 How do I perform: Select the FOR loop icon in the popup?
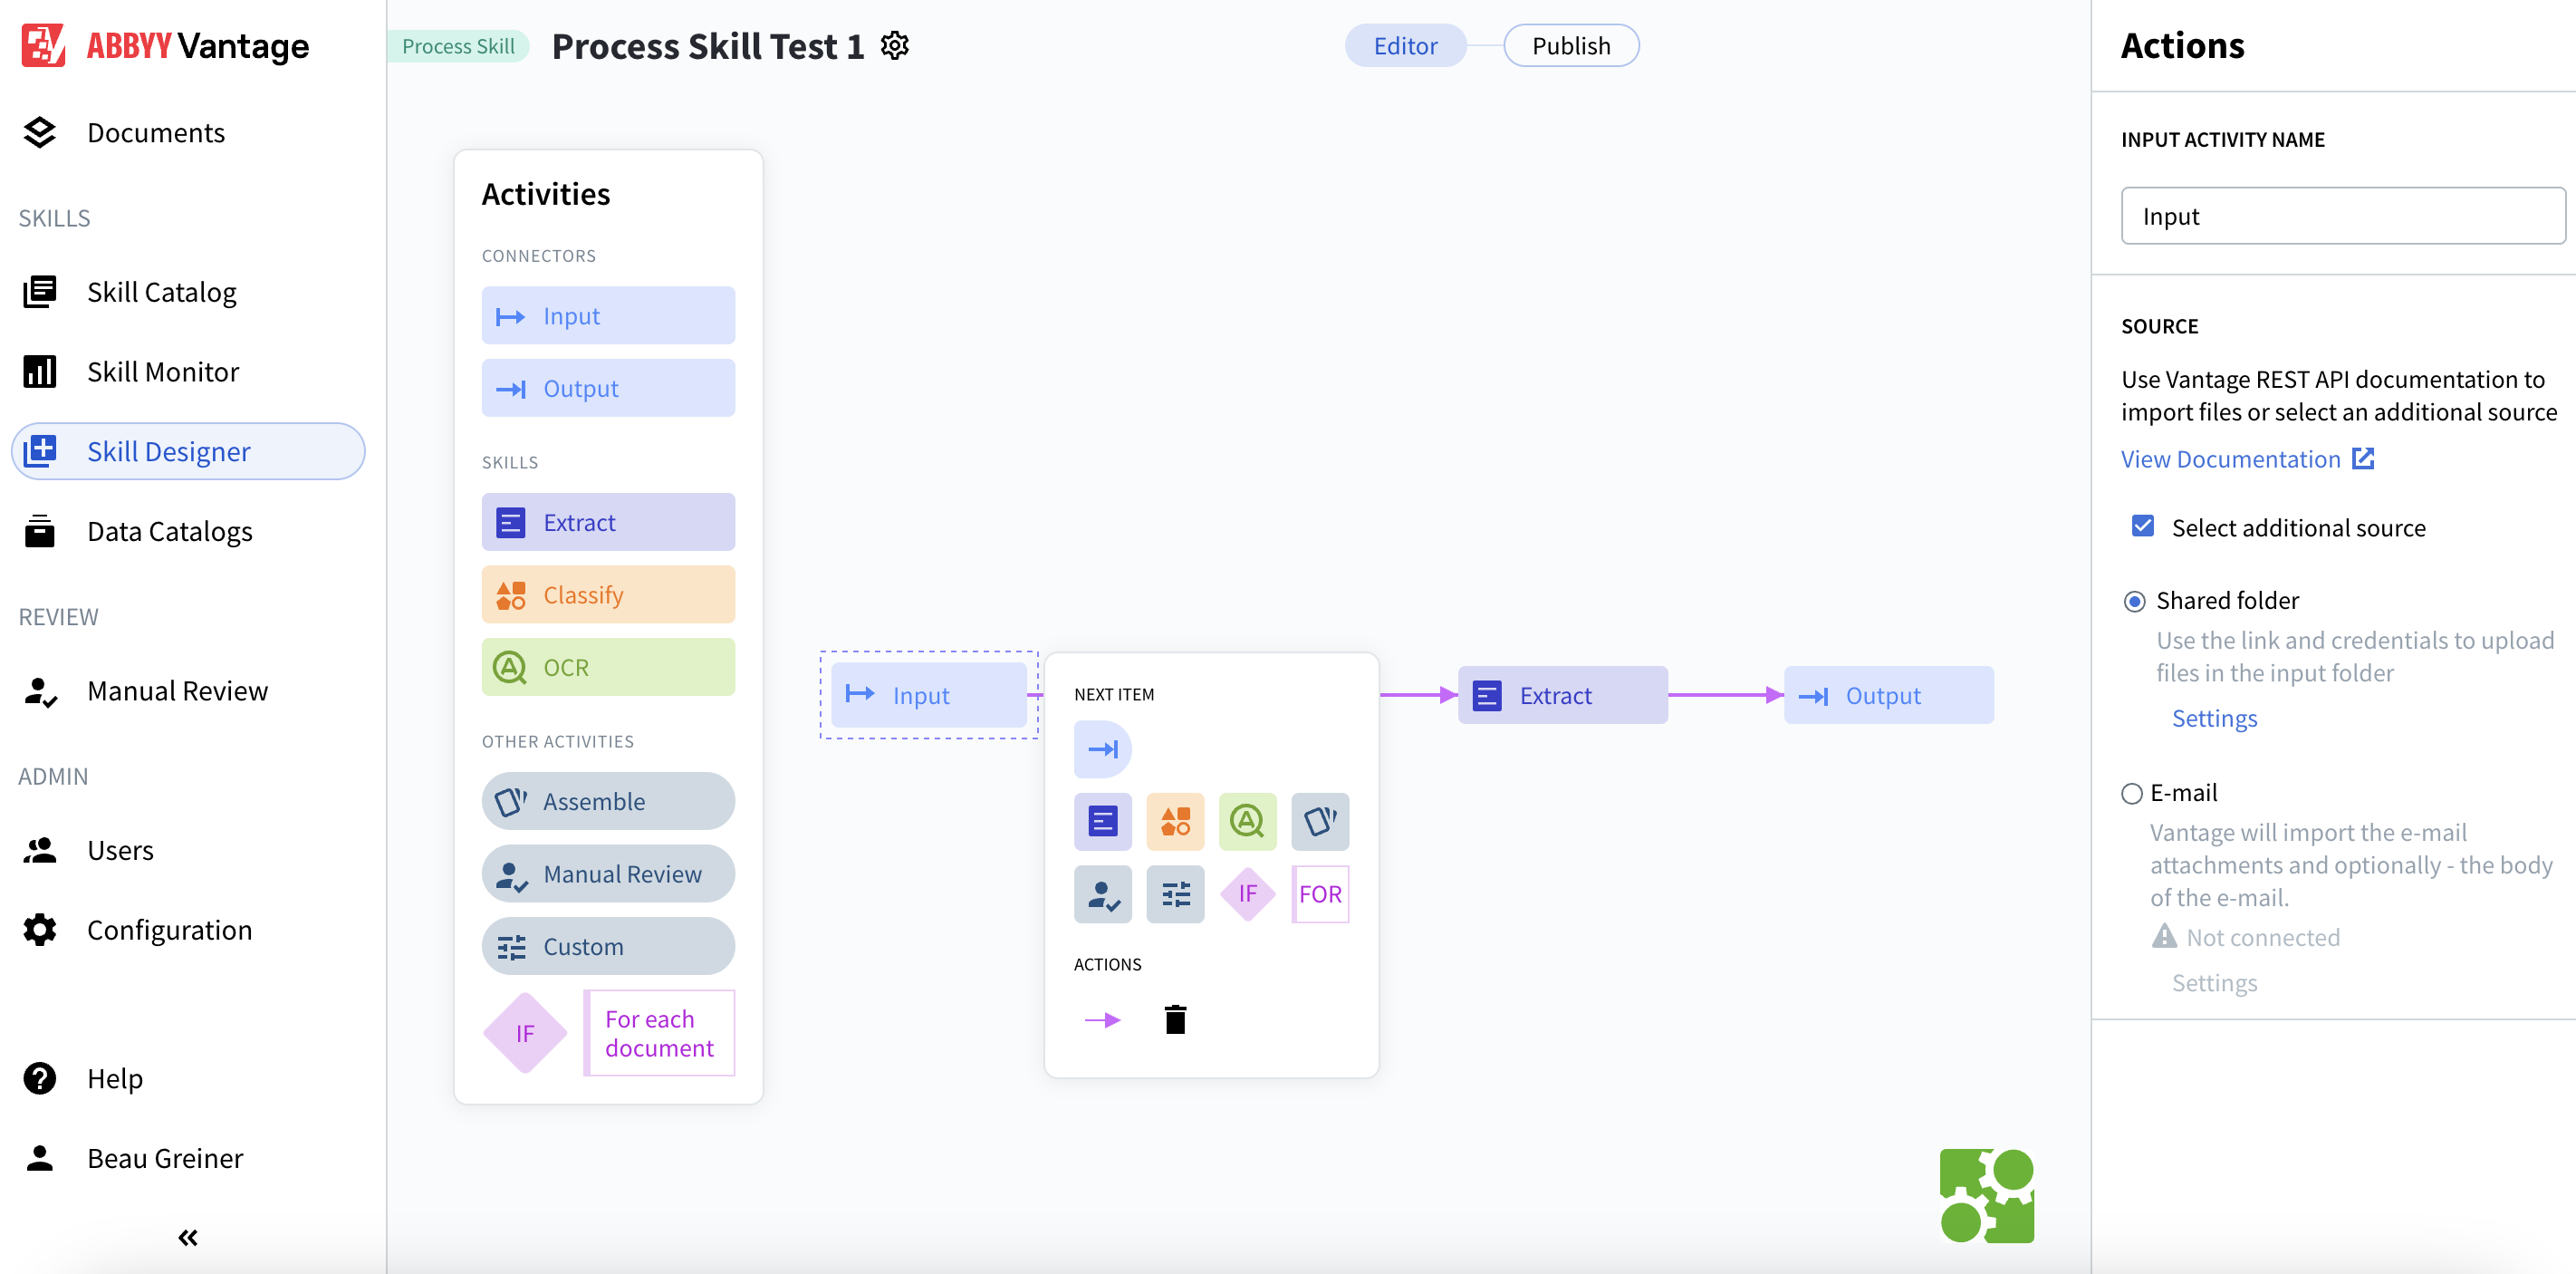point(1320,894)
